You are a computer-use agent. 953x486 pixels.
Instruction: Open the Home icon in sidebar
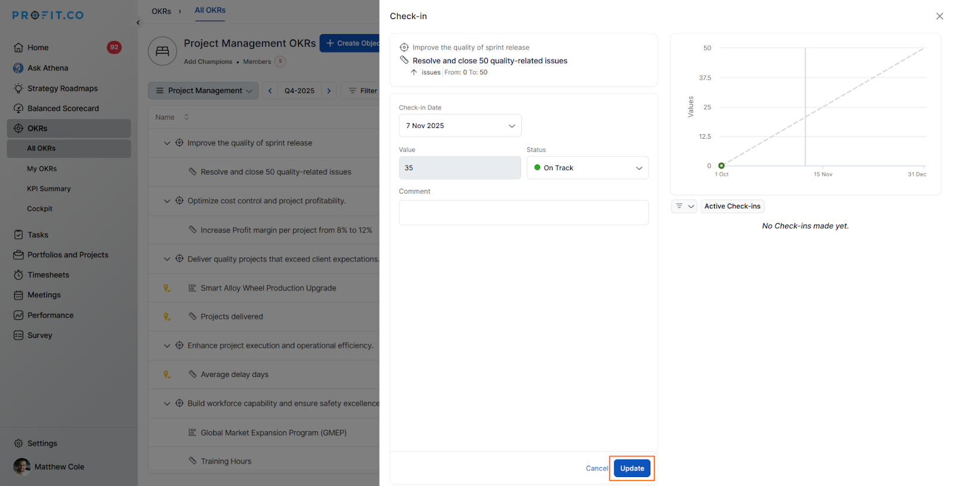point(18,48)
